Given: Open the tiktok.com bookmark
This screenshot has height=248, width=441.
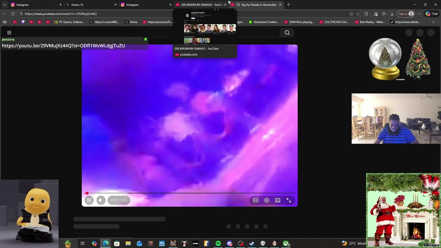Looking at the screenshot, I should (405, 22).
